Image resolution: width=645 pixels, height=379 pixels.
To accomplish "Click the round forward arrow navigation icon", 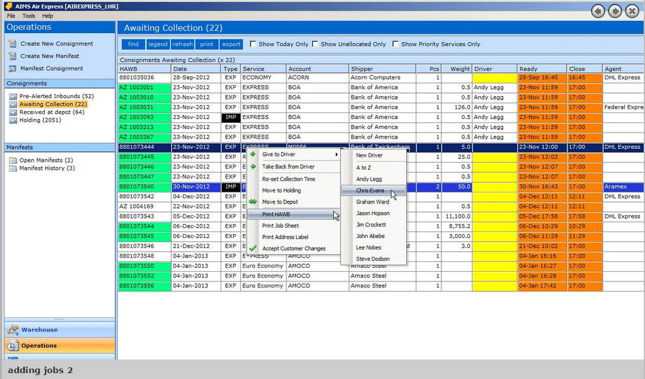I will [x=614, y=11].
